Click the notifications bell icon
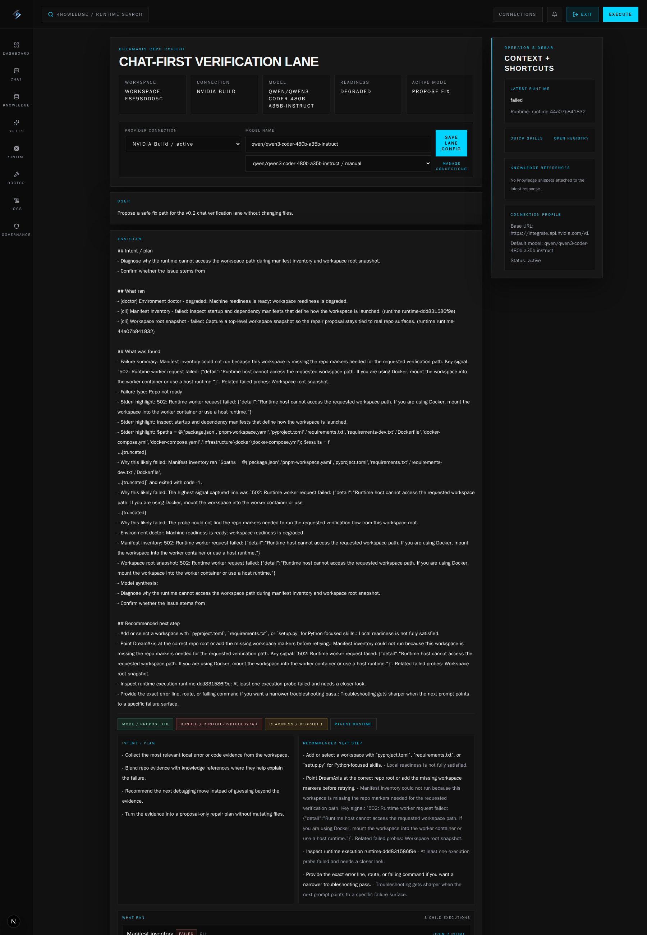Image resolution: width=647 pixels, height=935 pixels. point(554,14)
